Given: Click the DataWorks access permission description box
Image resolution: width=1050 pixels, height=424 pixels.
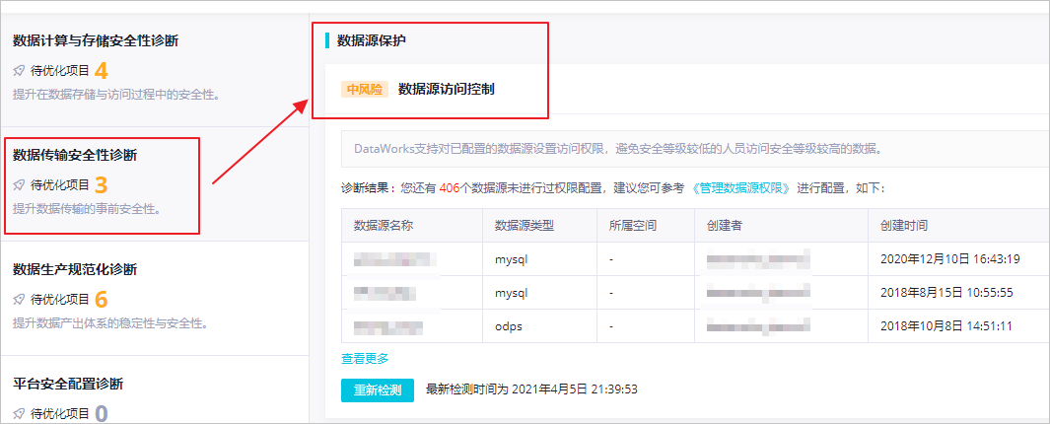Looking at the screenshot, I should [695, 149].
